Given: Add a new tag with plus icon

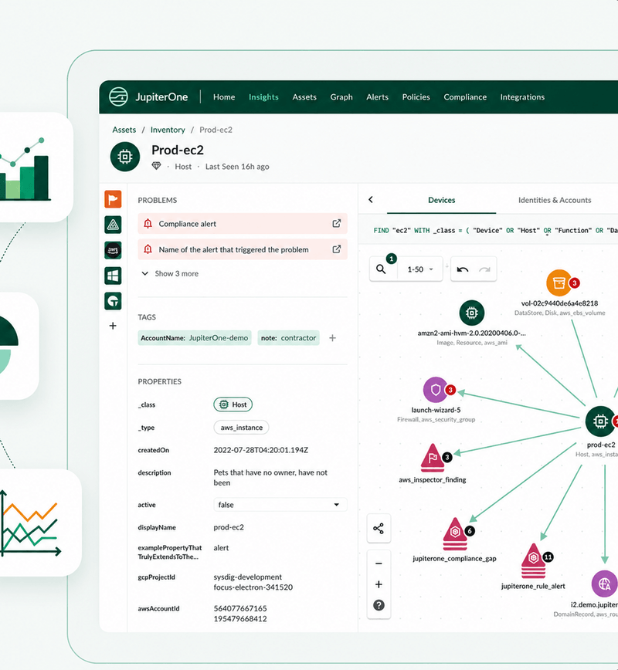Looking at the screenshot, I should click(x=332, y=338).
